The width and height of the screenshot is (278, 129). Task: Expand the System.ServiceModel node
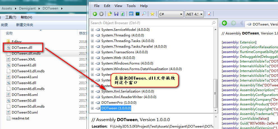click(92, 30)
